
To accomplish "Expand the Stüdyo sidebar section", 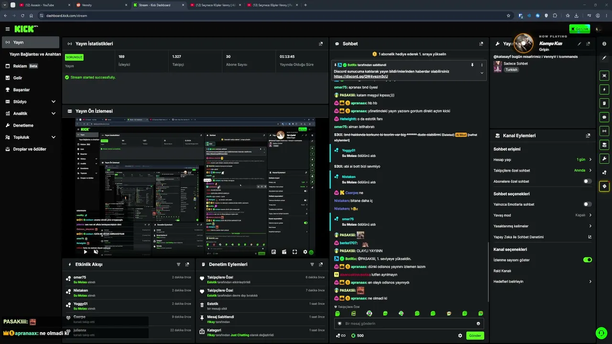I will tap(53, 102).
